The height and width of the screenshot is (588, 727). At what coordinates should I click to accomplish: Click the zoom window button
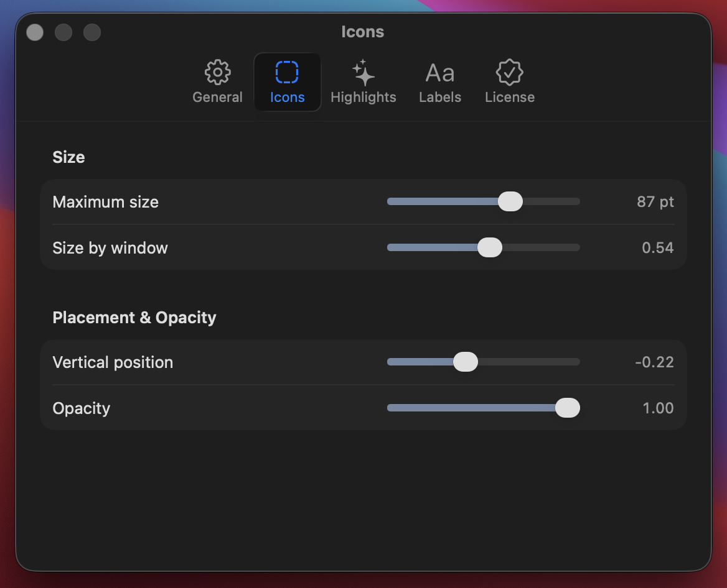tap(92, 32)
